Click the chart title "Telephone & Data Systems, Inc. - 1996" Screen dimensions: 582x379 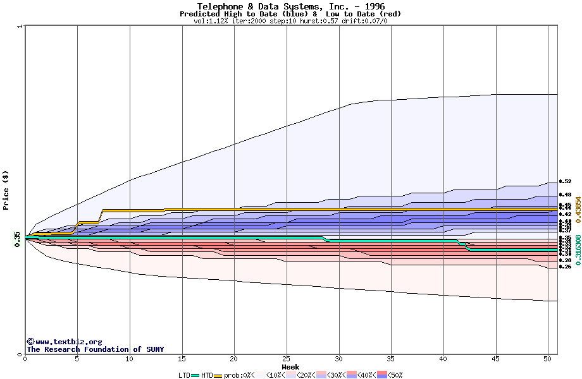tap(291, 6)
